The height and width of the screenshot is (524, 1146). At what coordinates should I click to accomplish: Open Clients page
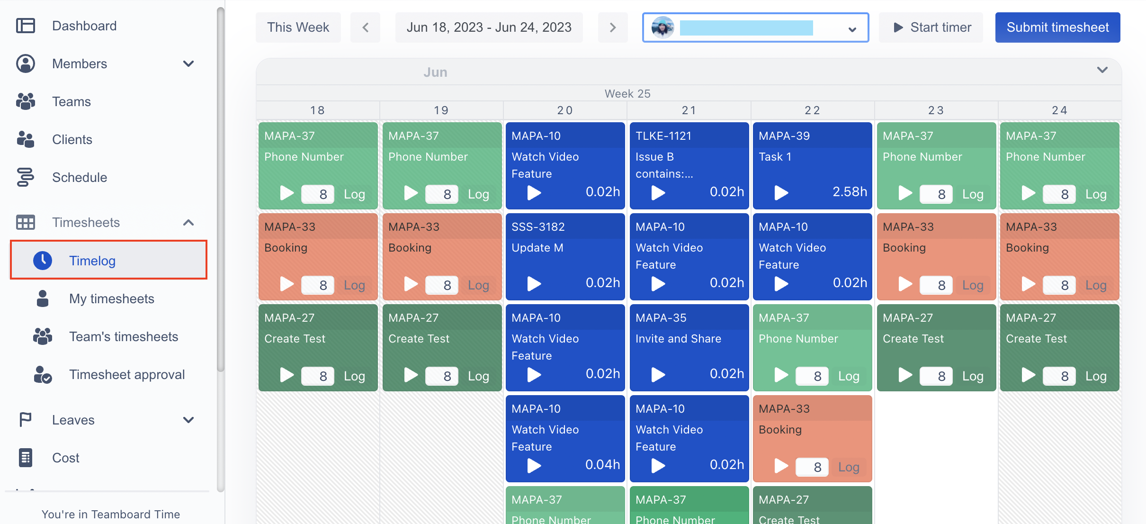pos(72,139)
